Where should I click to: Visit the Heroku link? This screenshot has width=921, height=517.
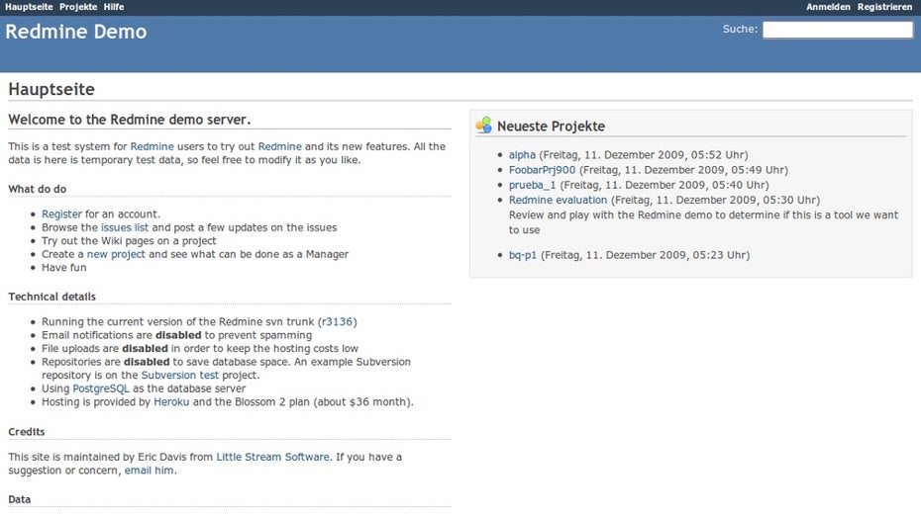(171, 402)
